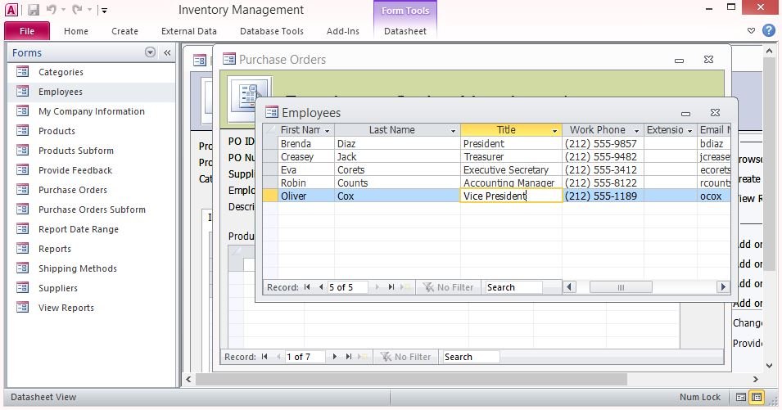
Task: Open the External Data ribbon tab
Action: point(189,31)
